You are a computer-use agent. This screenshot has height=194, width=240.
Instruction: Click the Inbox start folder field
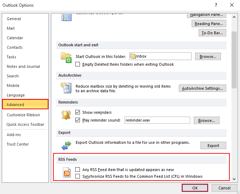(160, 56)
